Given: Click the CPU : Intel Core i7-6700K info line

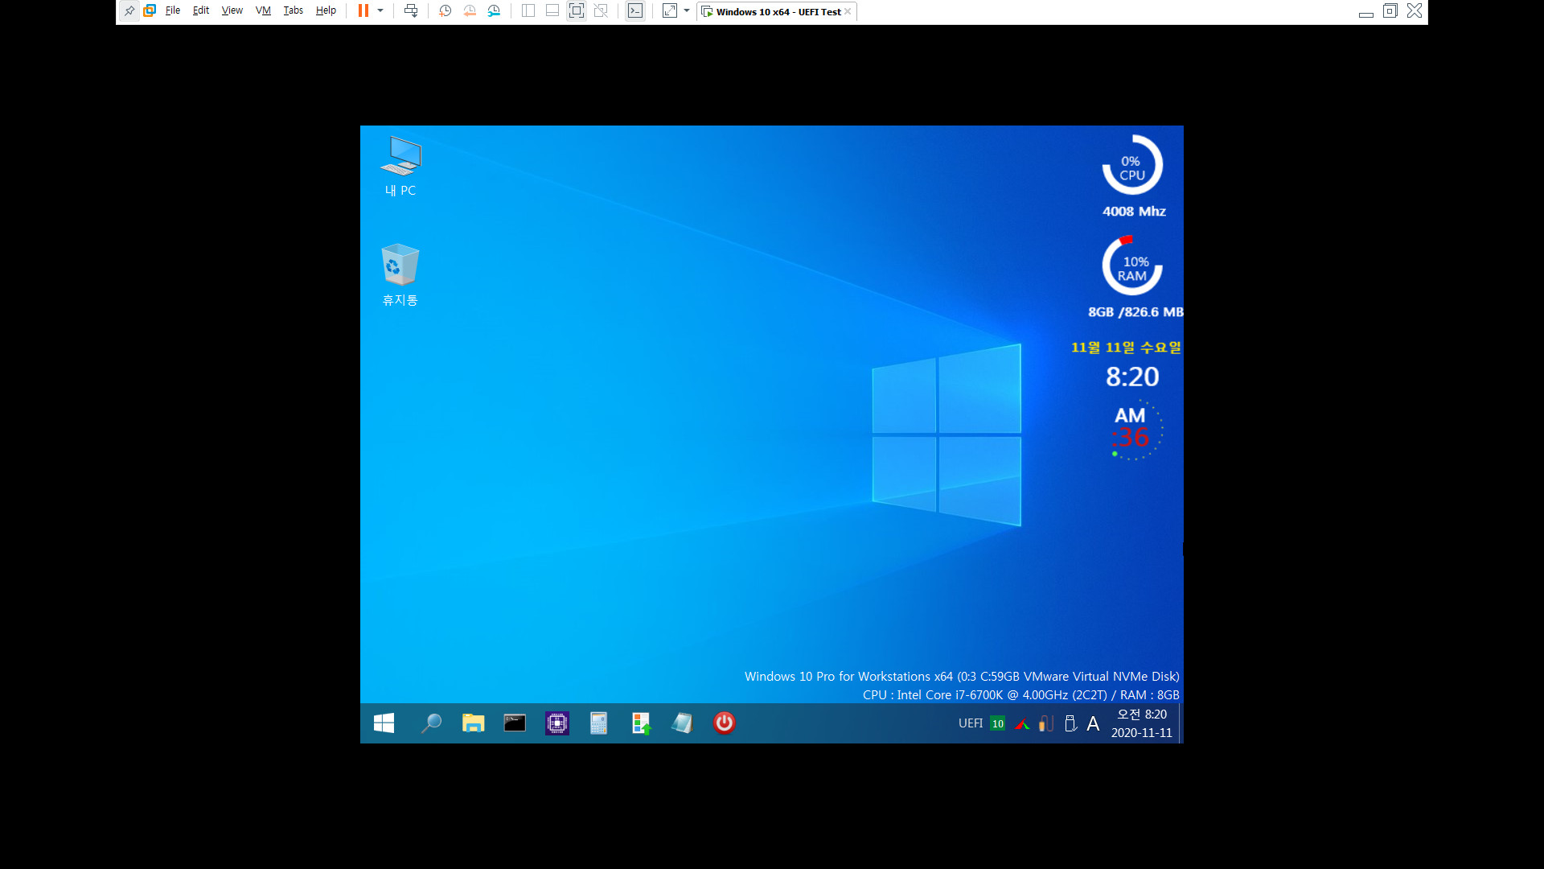Looking at the screenshot, I should click(x=1021, y=695).
